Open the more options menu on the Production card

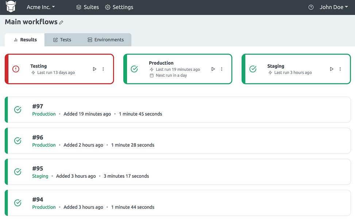coord(222,69)
